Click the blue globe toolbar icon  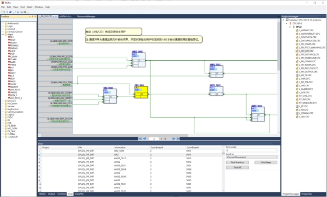click(10, 12)
